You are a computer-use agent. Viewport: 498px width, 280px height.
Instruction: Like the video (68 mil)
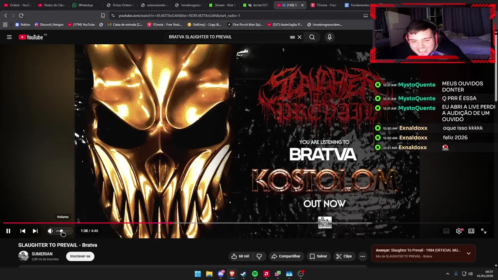tap(240, 256)
